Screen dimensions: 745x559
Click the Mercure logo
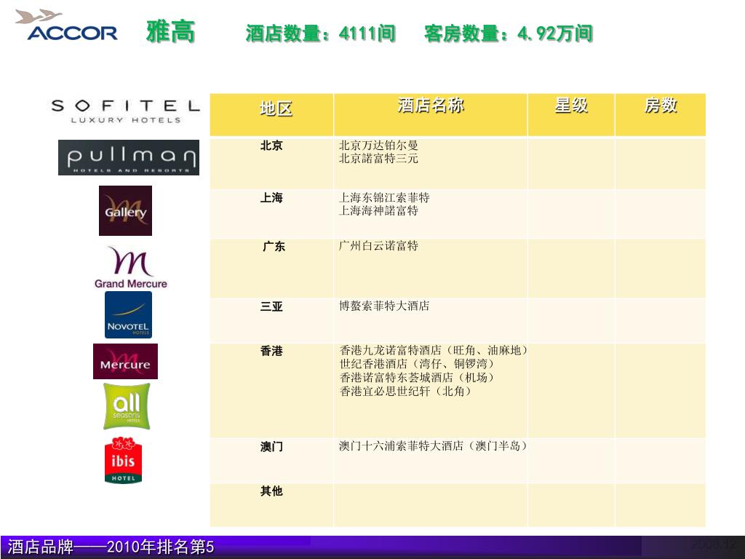[x=125, y=361]
